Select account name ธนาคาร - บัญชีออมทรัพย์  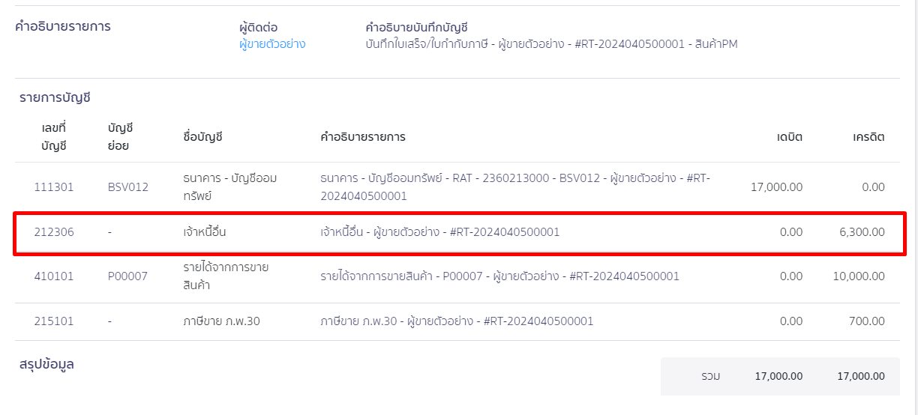[230, 187]
